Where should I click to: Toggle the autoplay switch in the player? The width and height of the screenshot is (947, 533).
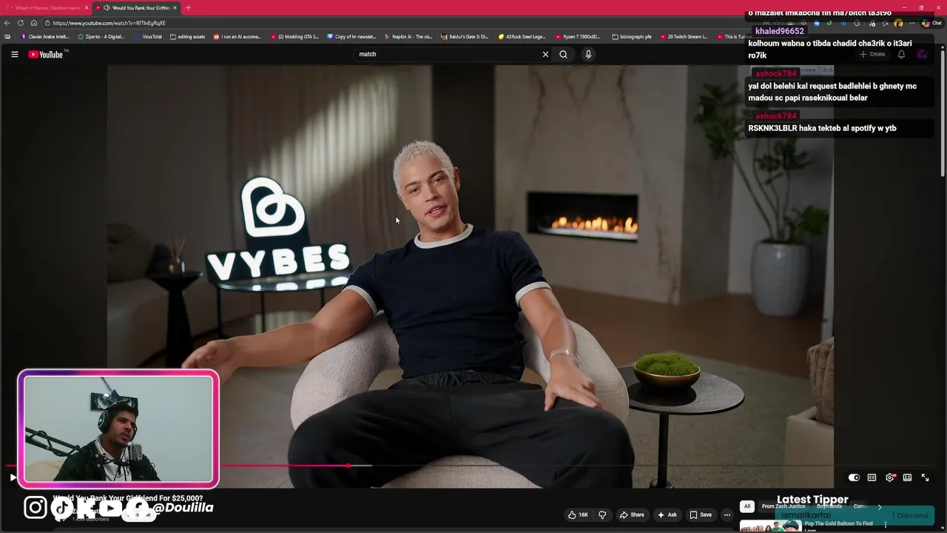(854, 477)
